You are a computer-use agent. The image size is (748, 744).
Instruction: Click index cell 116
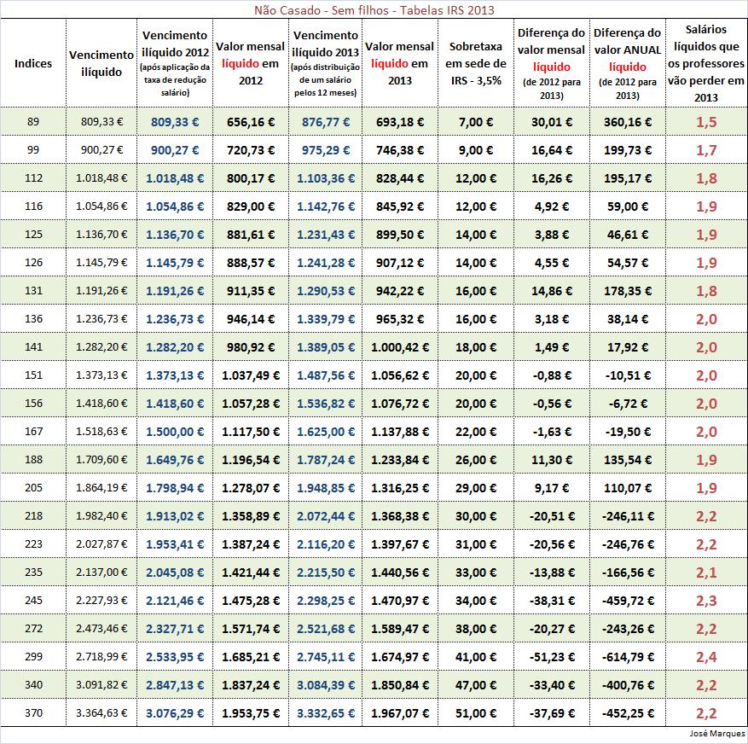pyautogui.click(x=33, y=206)
